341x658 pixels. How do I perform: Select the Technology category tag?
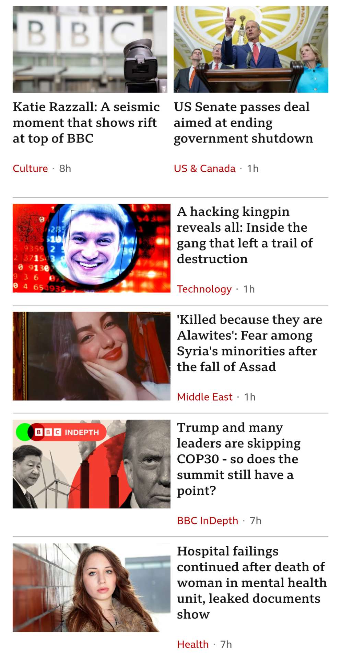click(x=204, y=289)
